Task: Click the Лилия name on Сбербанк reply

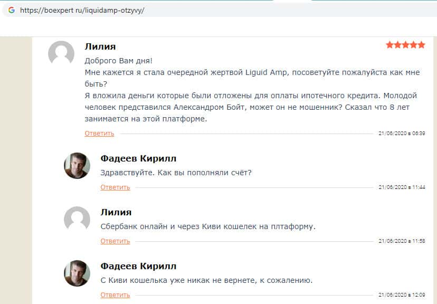Action: point(116,212)
